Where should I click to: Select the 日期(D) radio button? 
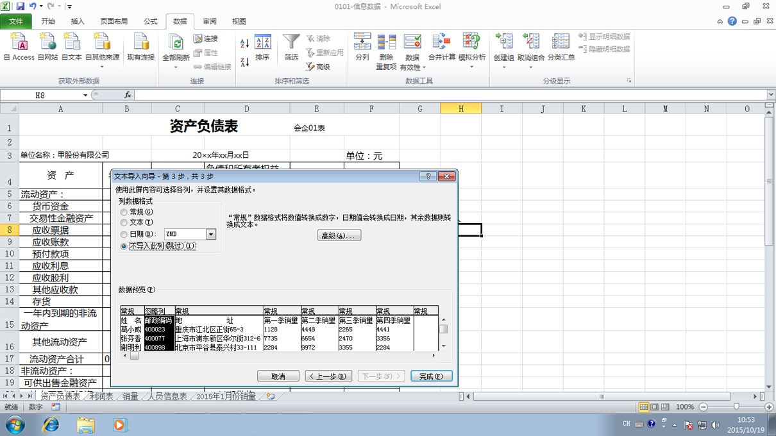click(x=124, y=235)
